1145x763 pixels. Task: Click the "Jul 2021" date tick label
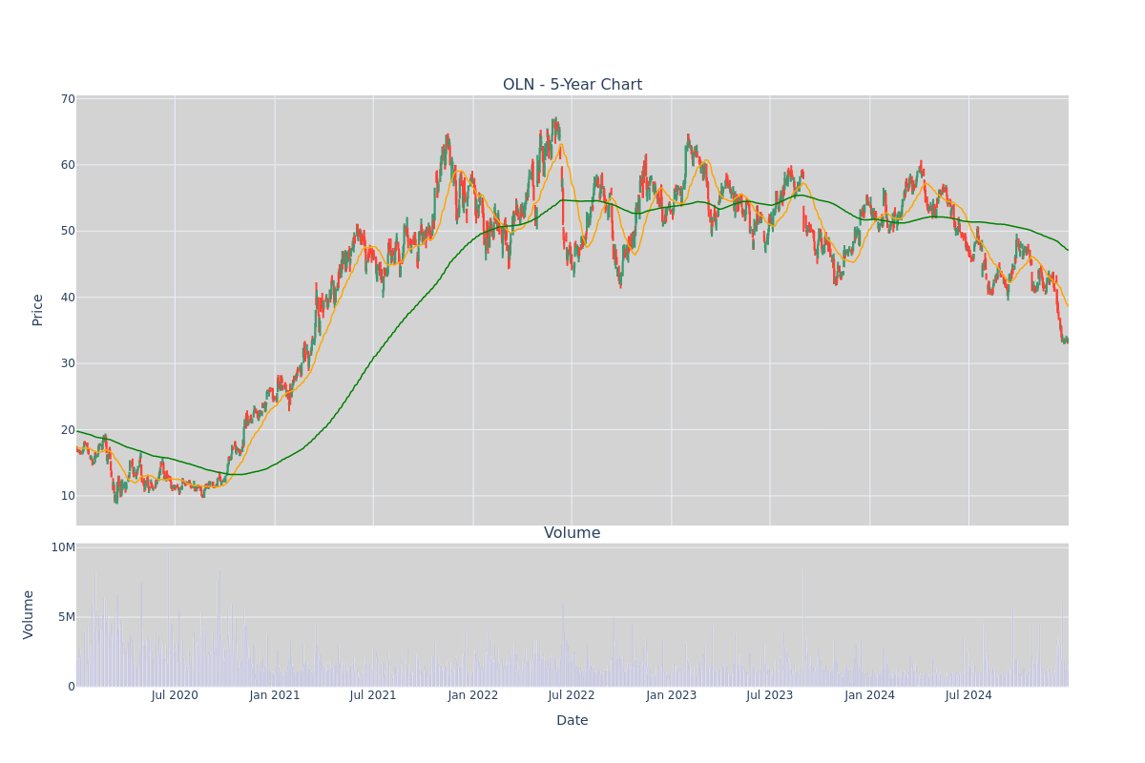pyautogui.click(x=373, y=695)
